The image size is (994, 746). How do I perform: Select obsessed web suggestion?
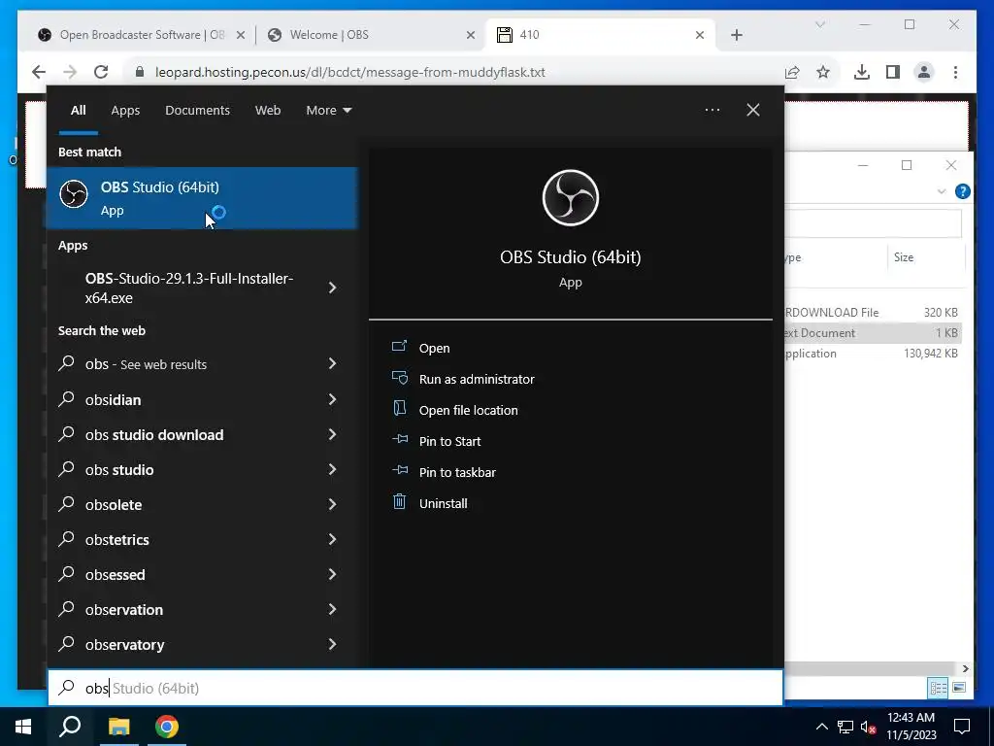(x=202, y=574)
